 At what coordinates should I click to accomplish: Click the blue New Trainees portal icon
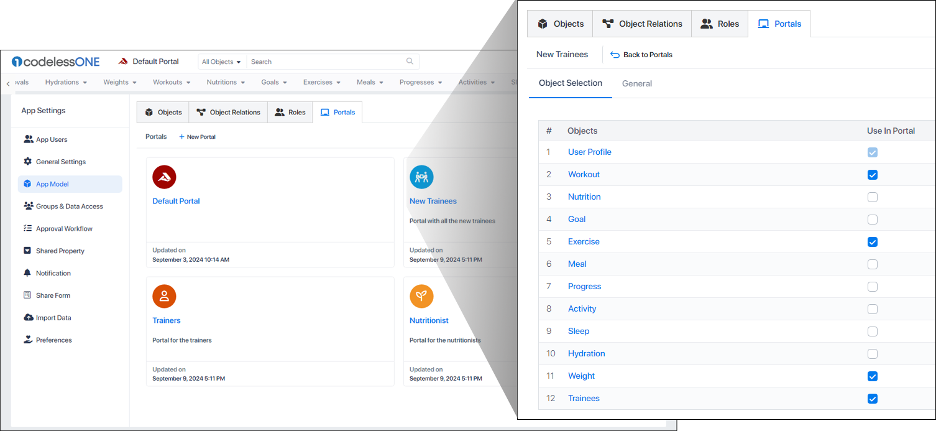421,177
